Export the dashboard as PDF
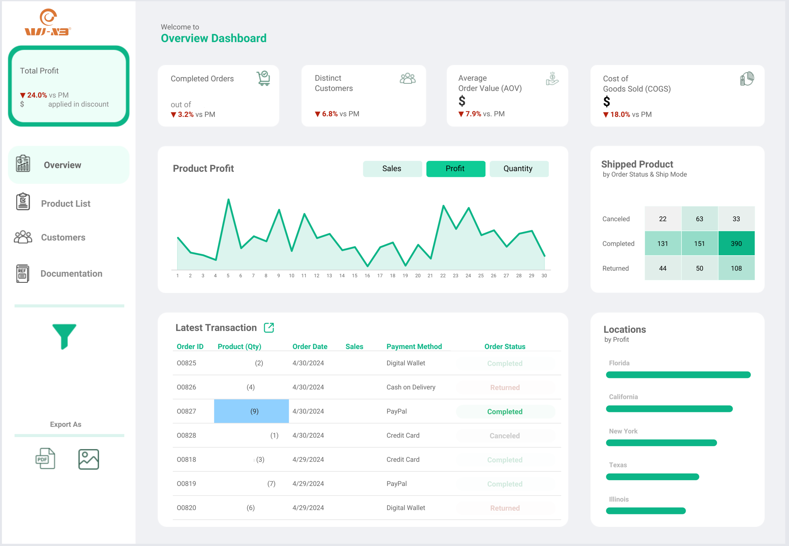Image resolution: width=789 pixels, height=546 pixels. click(x=45, y=459)
